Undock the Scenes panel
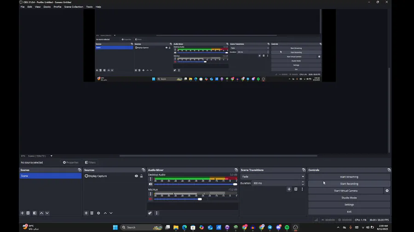The image size is (414, 232). click(x=80, y=170)
